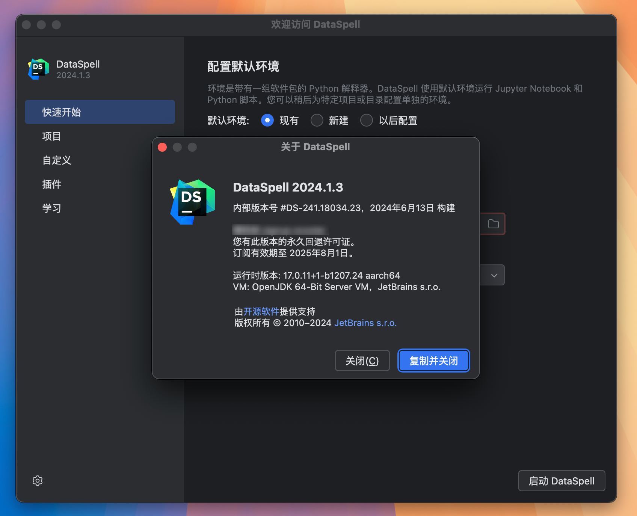Open the 学习 sidebar tab
Viewport: 637px width, 516px height.
[100, 208]
